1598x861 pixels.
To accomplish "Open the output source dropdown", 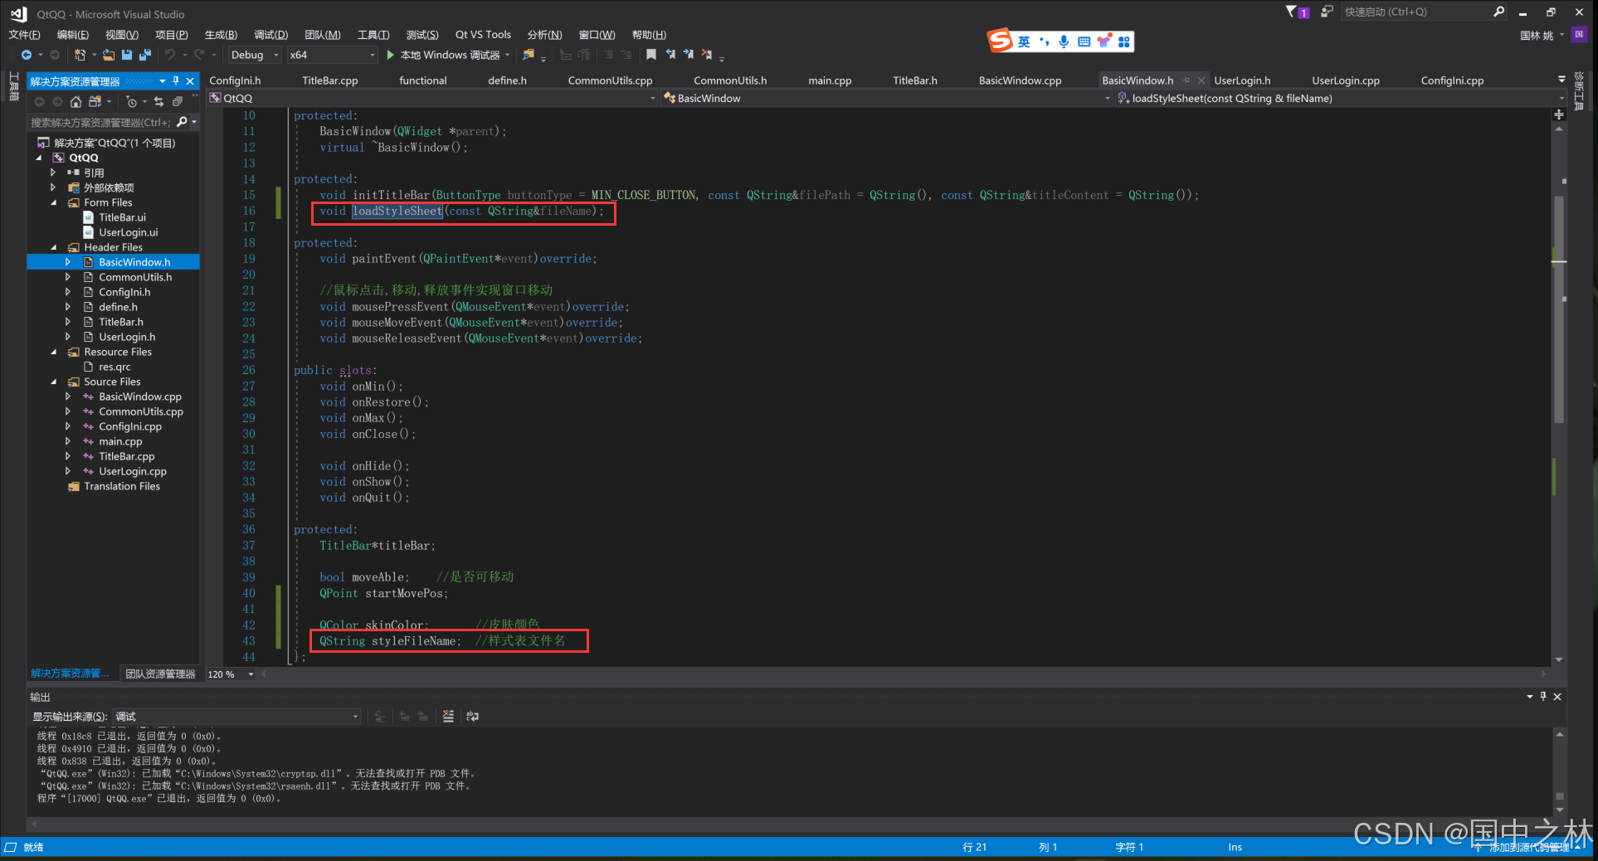I will click(236, 716).
